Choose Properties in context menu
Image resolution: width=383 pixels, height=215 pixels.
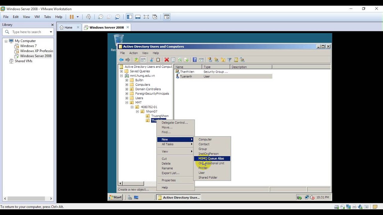point(176,180)
